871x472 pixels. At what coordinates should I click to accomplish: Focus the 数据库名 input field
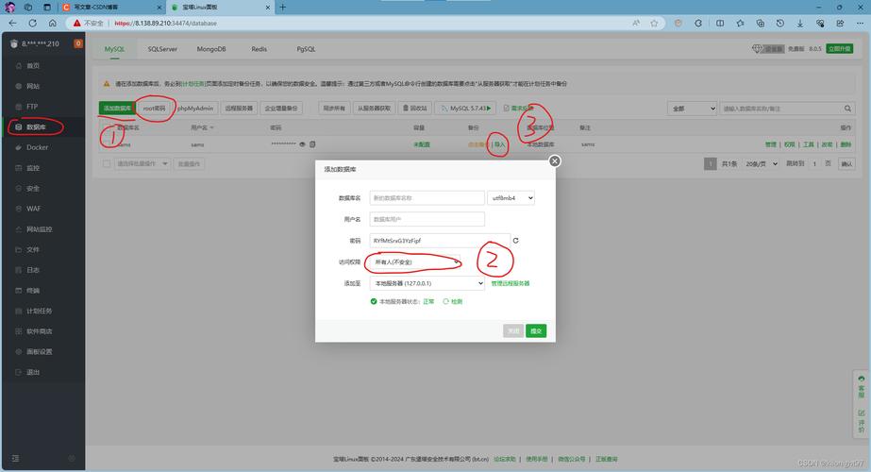427,198
